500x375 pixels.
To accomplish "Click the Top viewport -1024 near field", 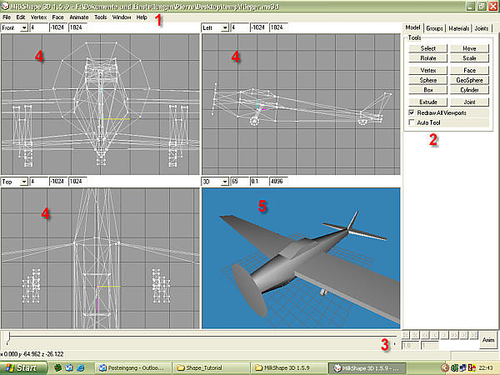I will [58, 182].
